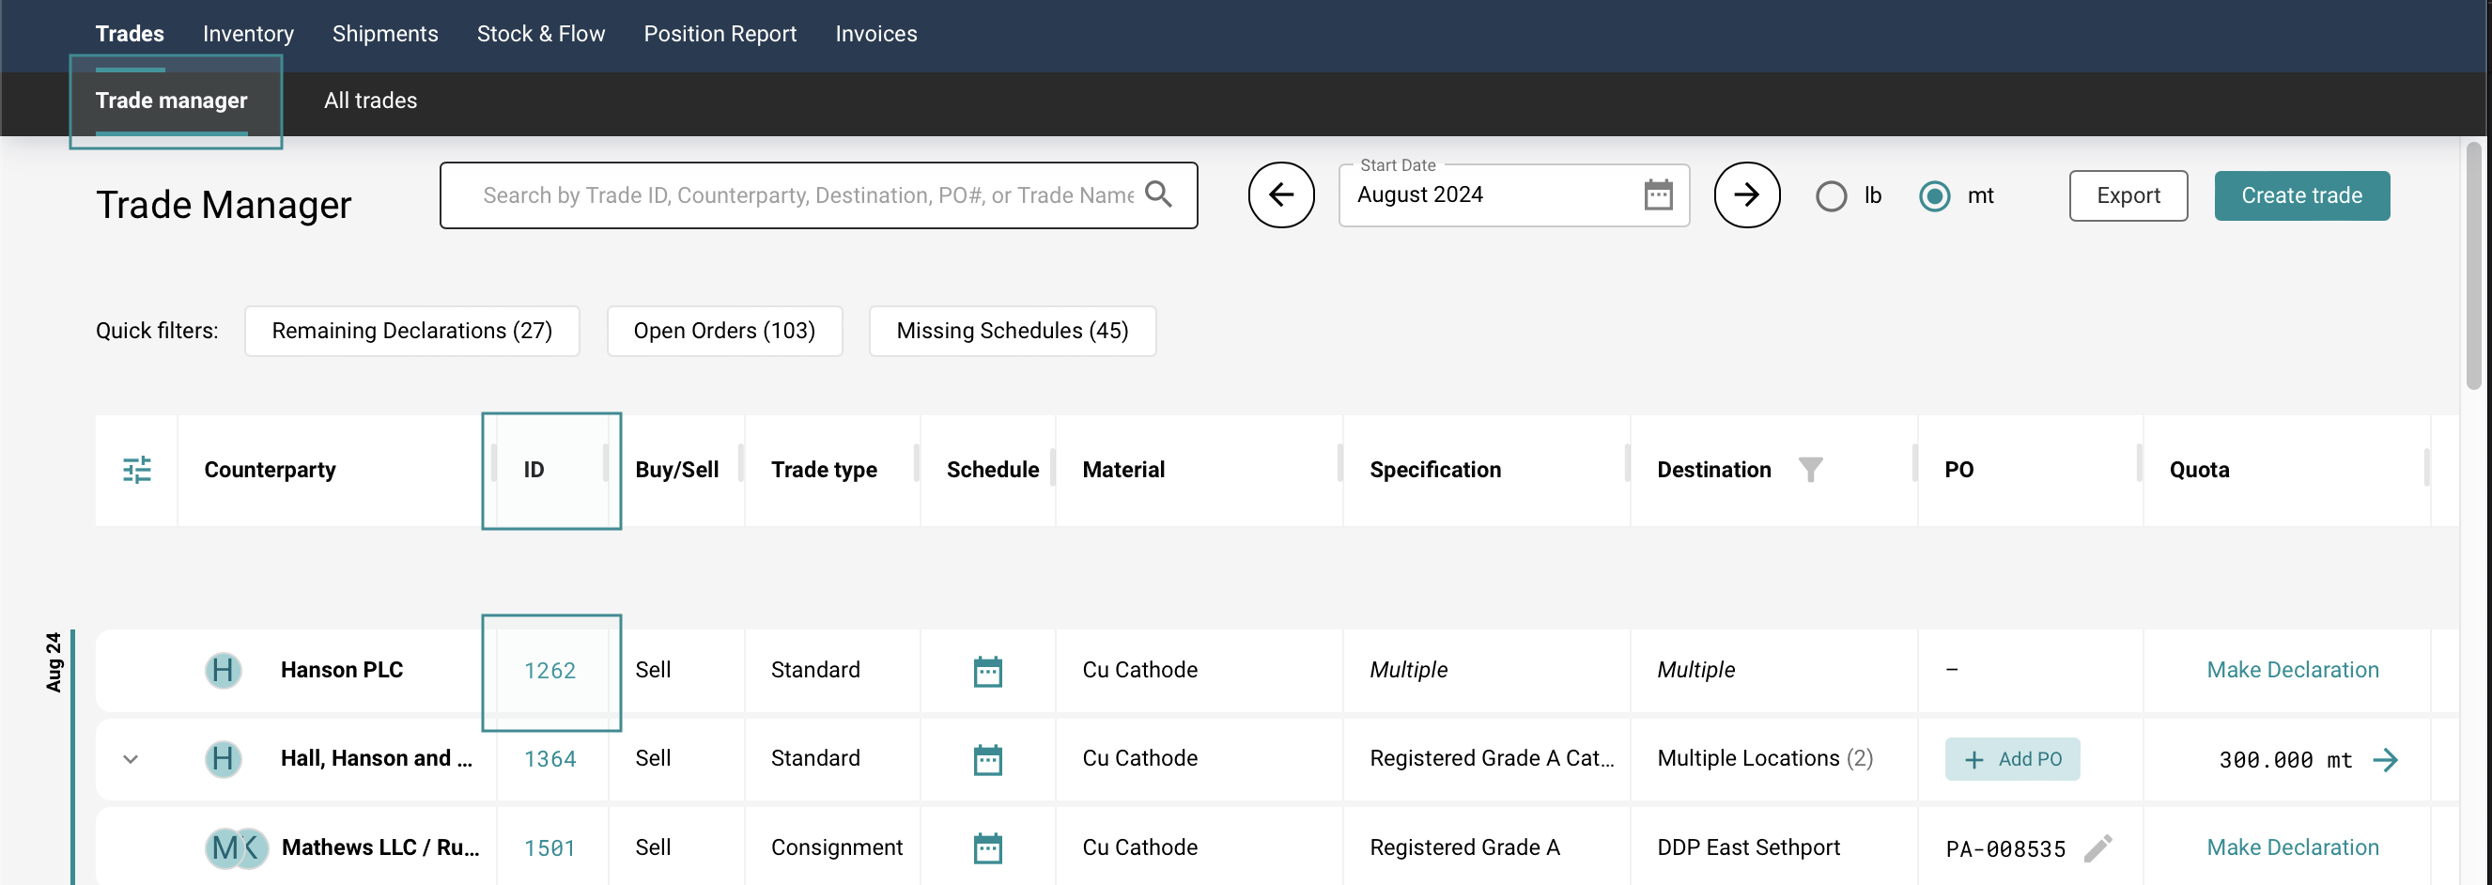Viewport: 2492px width, 885px height.
Task: Select the mt unit radio button
Action: point(1934,196)
